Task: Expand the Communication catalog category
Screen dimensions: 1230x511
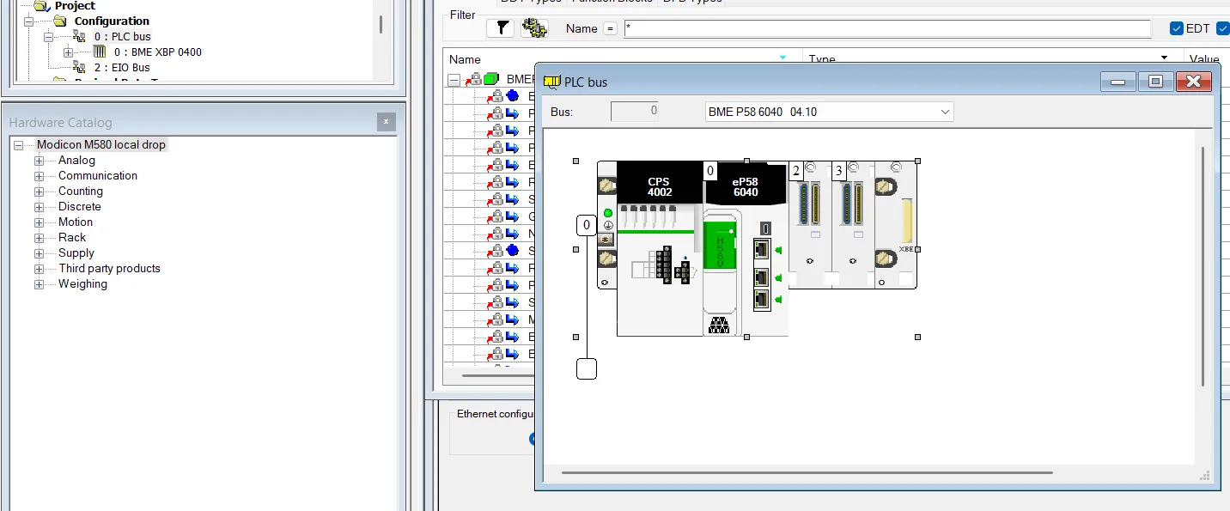Action: (39, 176)
